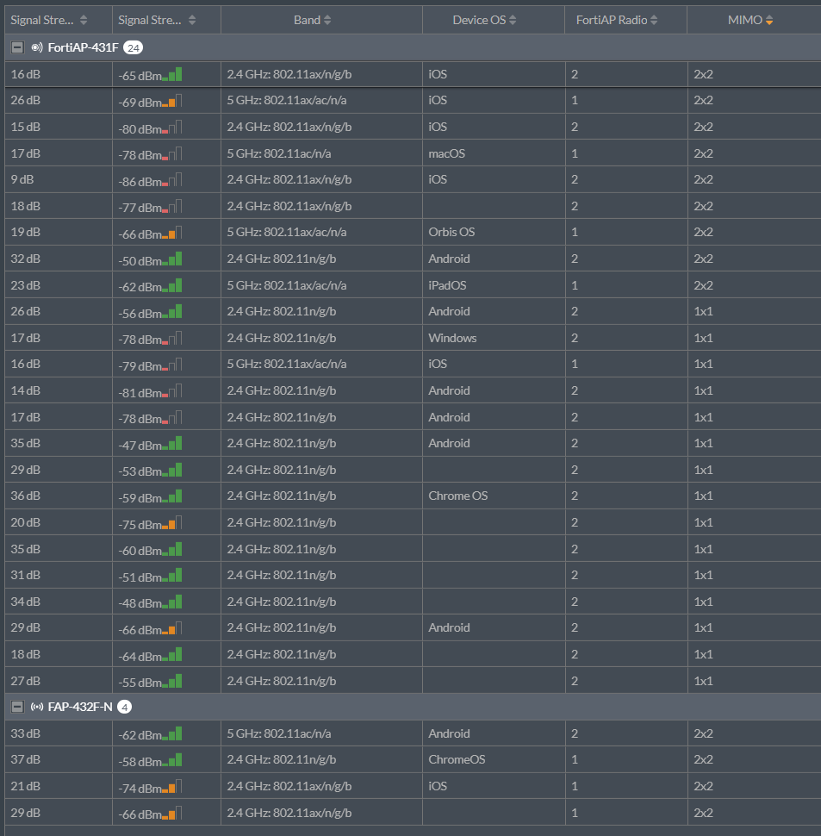821x836 pixels.
Task: Click red signal bars next to -79 dBm
Action: [172, 365]
